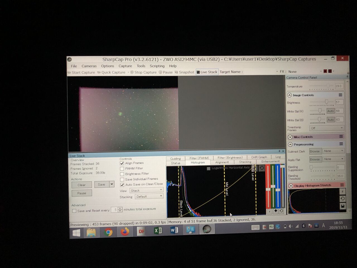Open the Apply Flat dropdown
The image size is (357, 268).
(x=334, y=159)
